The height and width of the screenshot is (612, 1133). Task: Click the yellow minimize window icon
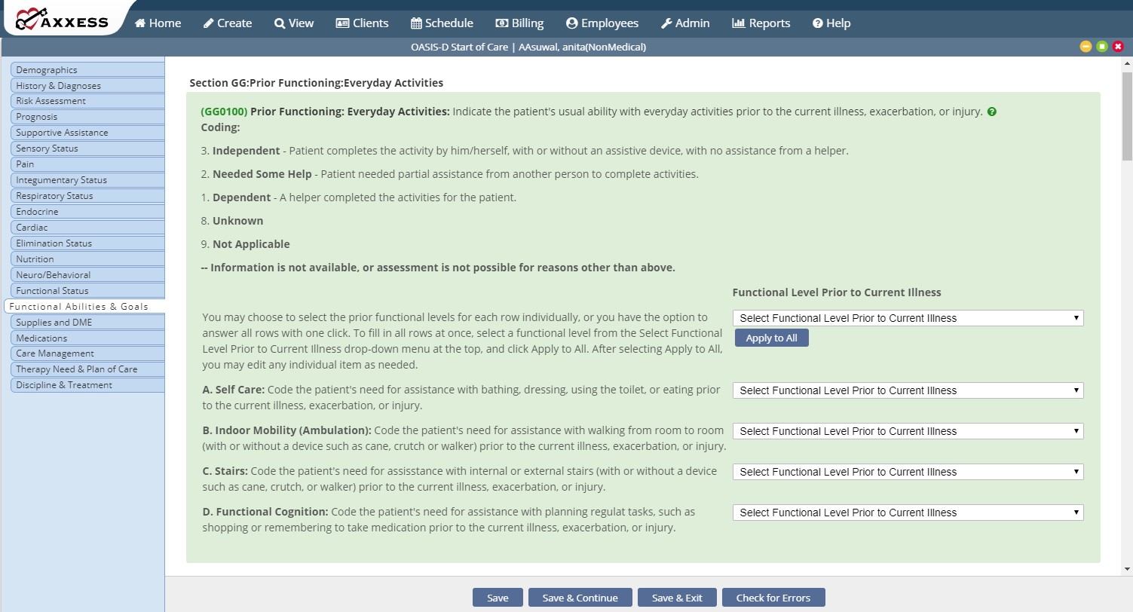pyautogui.click(x=1086, y=47)
